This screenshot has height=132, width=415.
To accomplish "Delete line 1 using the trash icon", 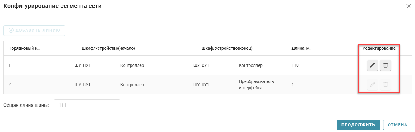I will point(385,65).
